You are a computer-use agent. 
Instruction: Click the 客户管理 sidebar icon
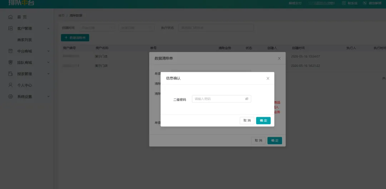click(x=10, y=28)
